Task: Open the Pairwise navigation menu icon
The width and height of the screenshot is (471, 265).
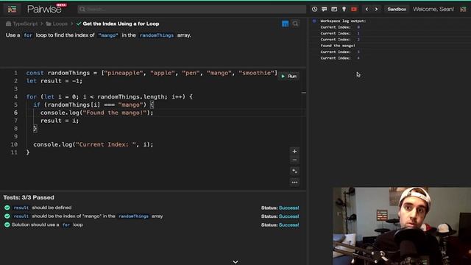Action: point(12,10)
